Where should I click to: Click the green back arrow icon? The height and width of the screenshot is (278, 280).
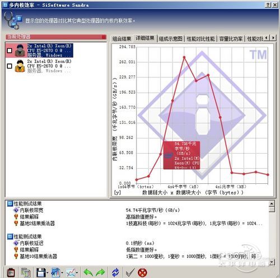point(88,272)
